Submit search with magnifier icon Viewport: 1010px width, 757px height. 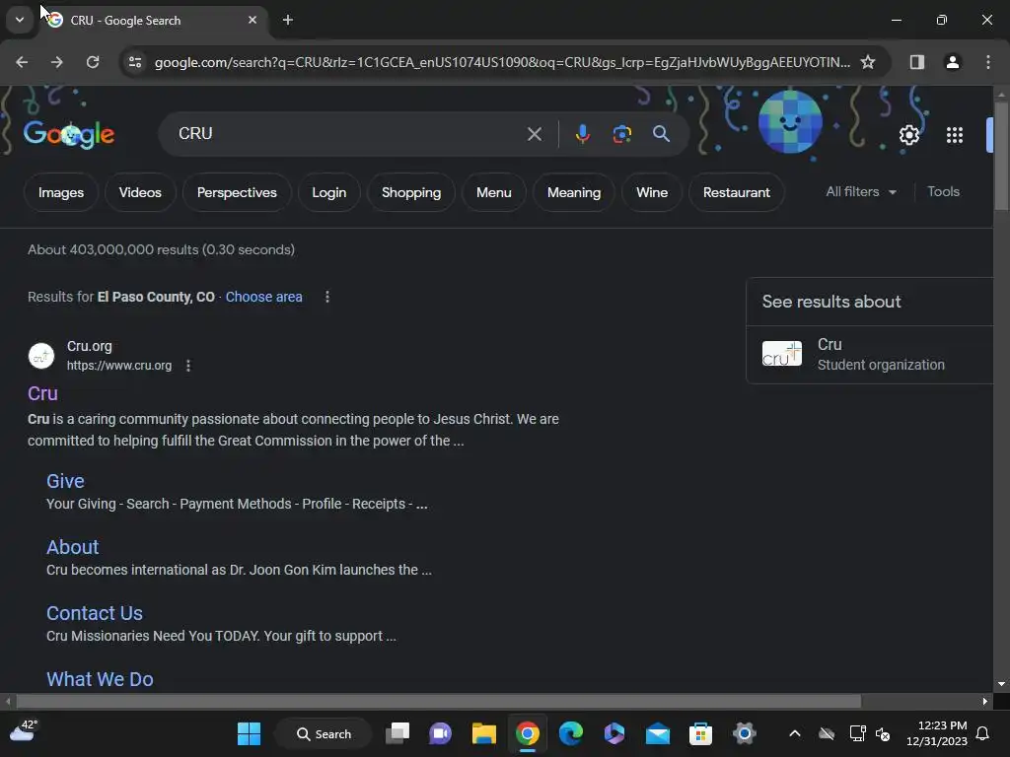(661, 134)
